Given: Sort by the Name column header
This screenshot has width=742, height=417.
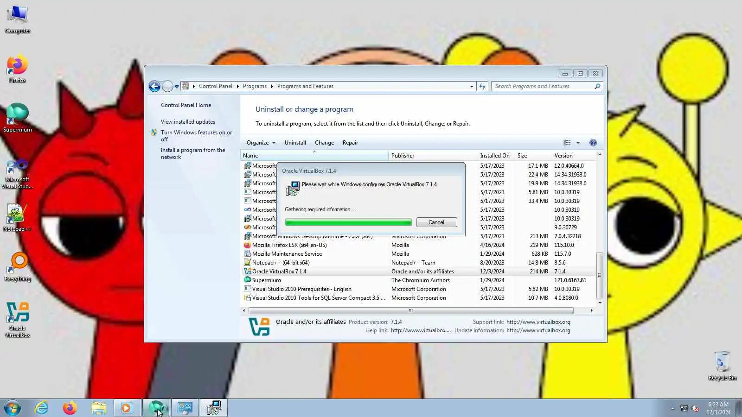Looking at the screenshot, I should click(x=314, y=156).
